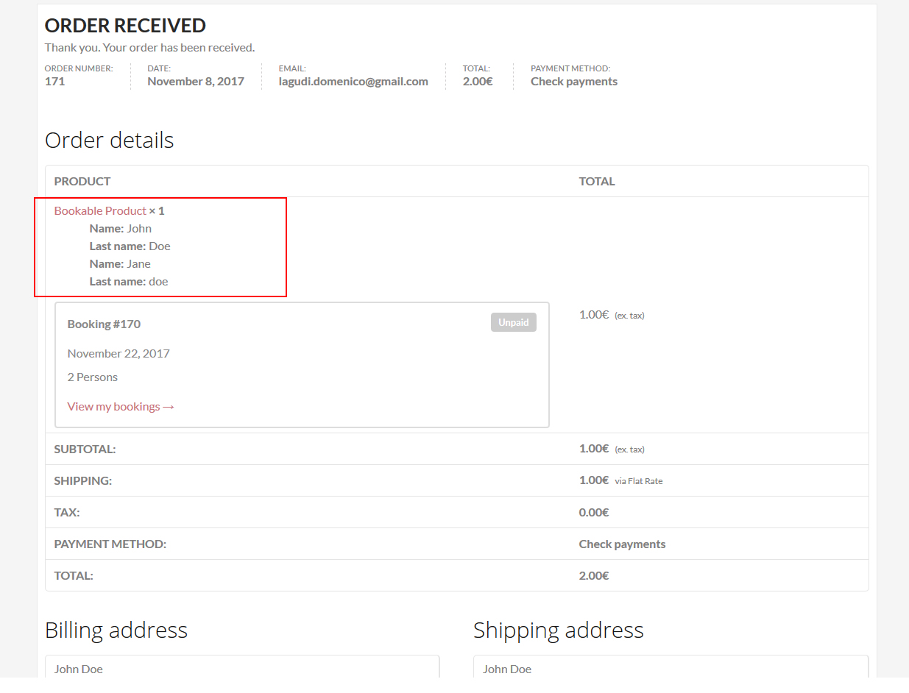Click the TAX amount 0.00€
909x693 pixels.
coord(594,513)
